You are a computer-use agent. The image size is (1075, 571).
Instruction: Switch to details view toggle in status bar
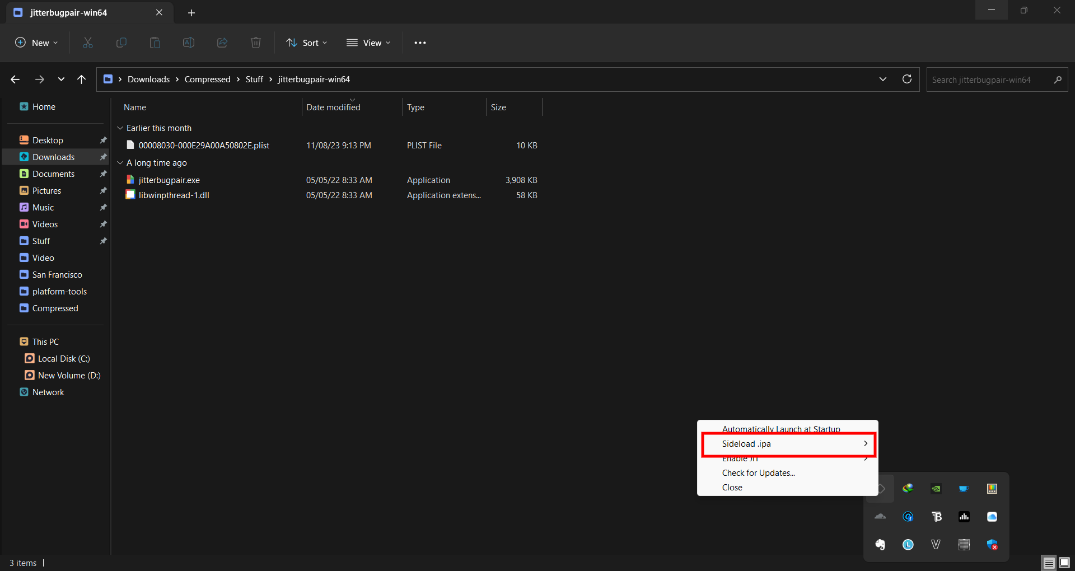coord(1049,563)
